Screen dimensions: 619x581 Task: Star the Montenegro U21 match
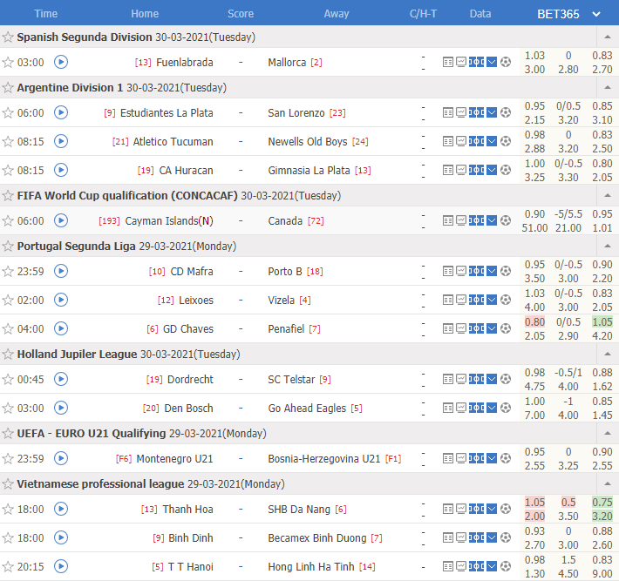click(8, 459)
